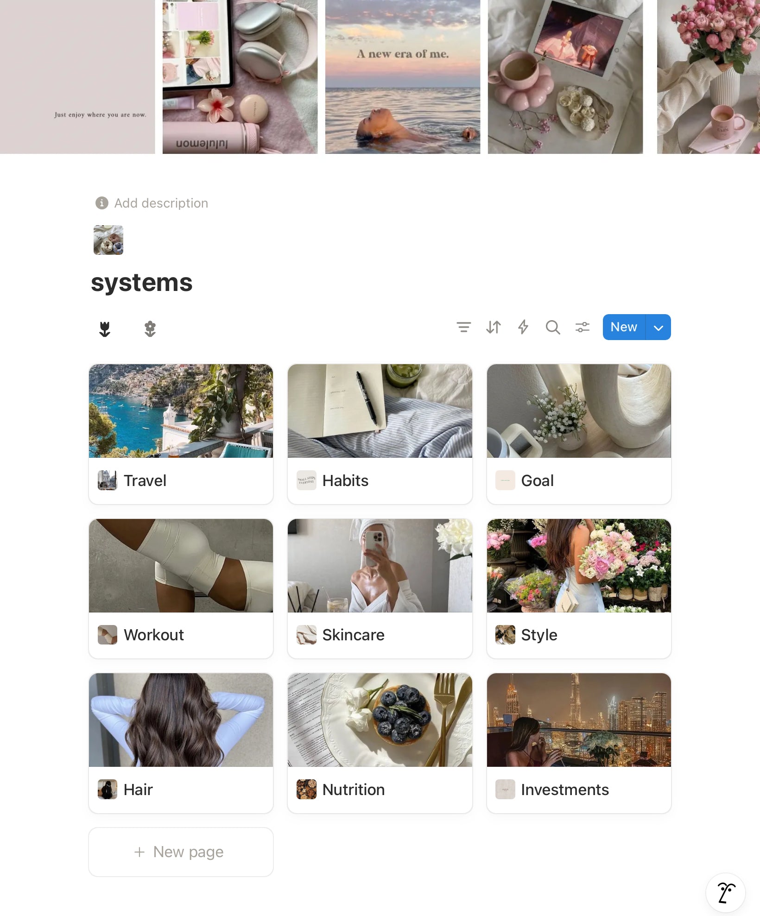The width and height of the screenshot is (760, 916).
Task: Open the view settings sliders icon
Action: pos(583,327)
